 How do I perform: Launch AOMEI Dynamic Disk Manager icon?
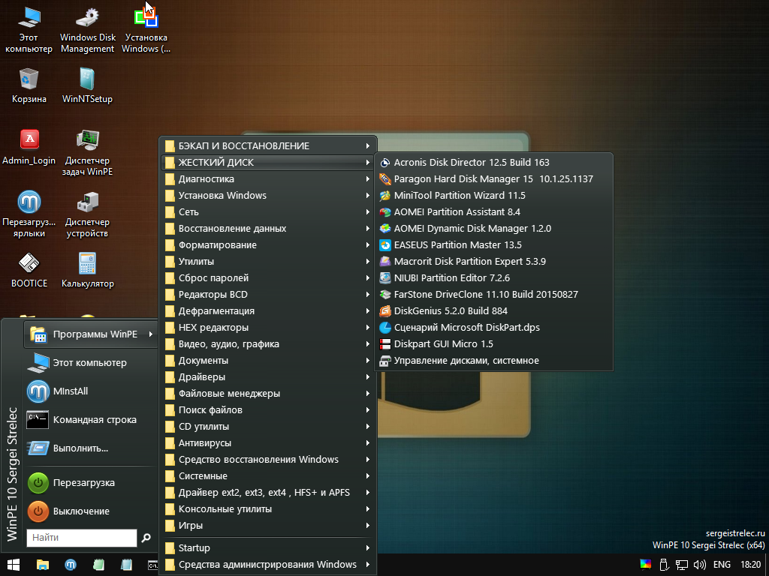click(385, 229)
